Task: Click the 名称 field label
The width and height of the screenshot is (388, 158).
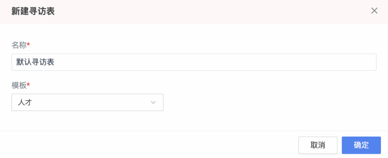Action: 19,45
